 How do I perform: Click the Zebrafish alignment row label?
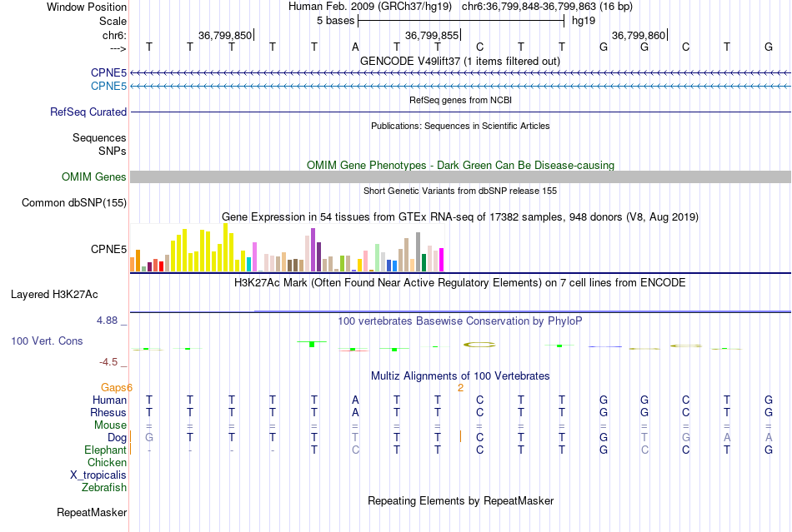pos(104,488)
